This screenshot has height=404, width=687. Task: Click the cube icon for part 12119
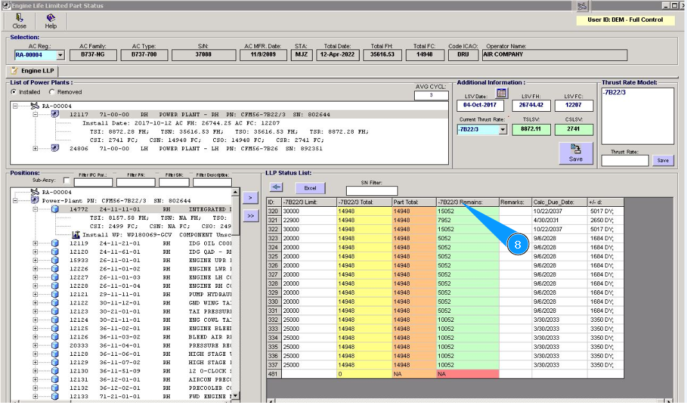coord(55,243)
